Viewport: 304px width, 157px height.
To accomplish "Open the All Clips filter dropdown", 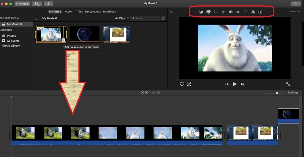I will click(122, 18).
